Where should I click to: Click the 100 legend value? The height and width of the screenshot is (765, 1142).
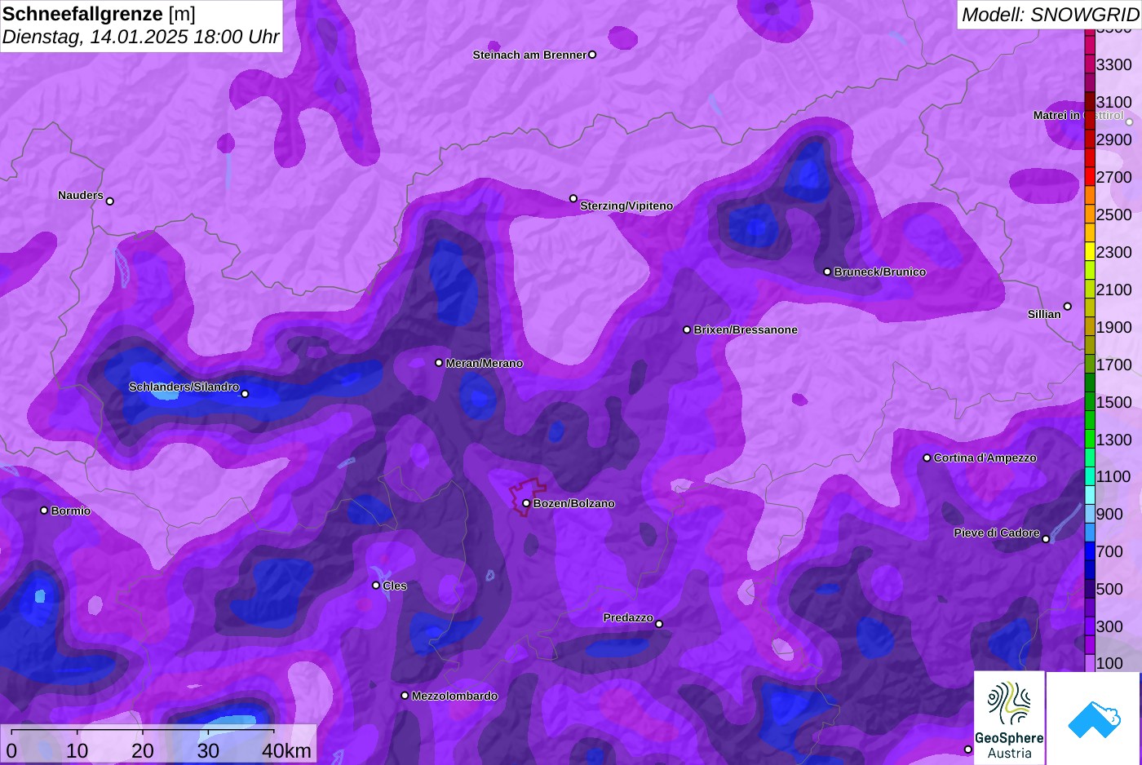tap(1109, 663)
